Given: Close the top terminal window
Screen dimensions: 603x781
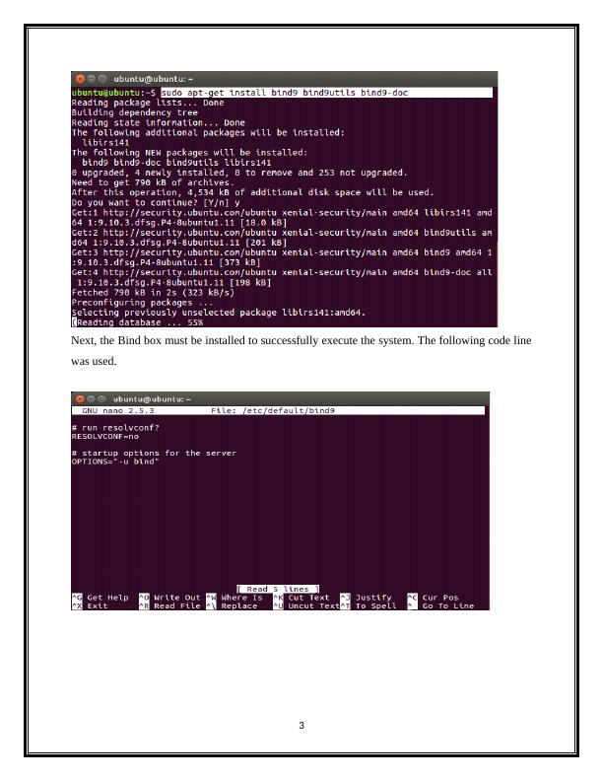Looking at the screenshot, I should click(80, 79).
